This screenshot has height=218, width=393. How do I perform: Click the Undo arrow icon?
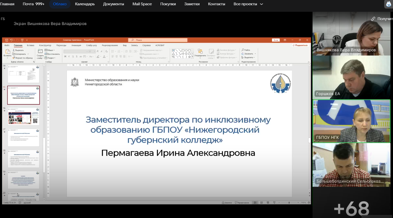pyautogui.click(x=11, y=40)
